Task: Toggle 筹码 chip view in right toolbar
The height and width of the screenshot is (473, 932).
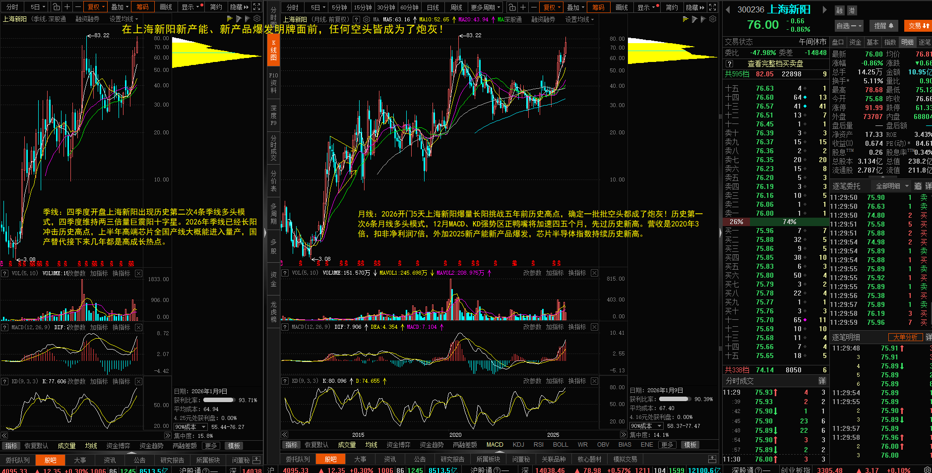Action: [x=599, y=7]
